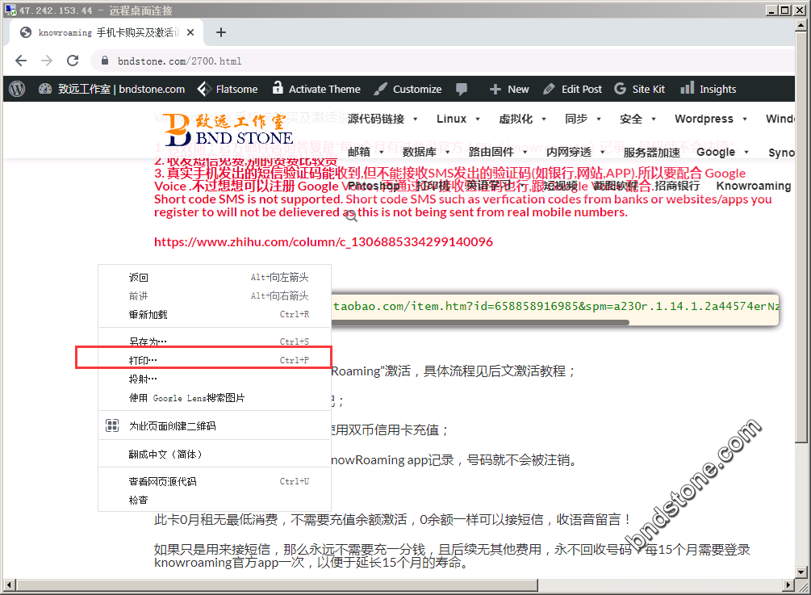Viewport: 811px width, 595px height.
Task: Click the remote desktop vertical scrollbar thumb
Action: tap(801, 238)
